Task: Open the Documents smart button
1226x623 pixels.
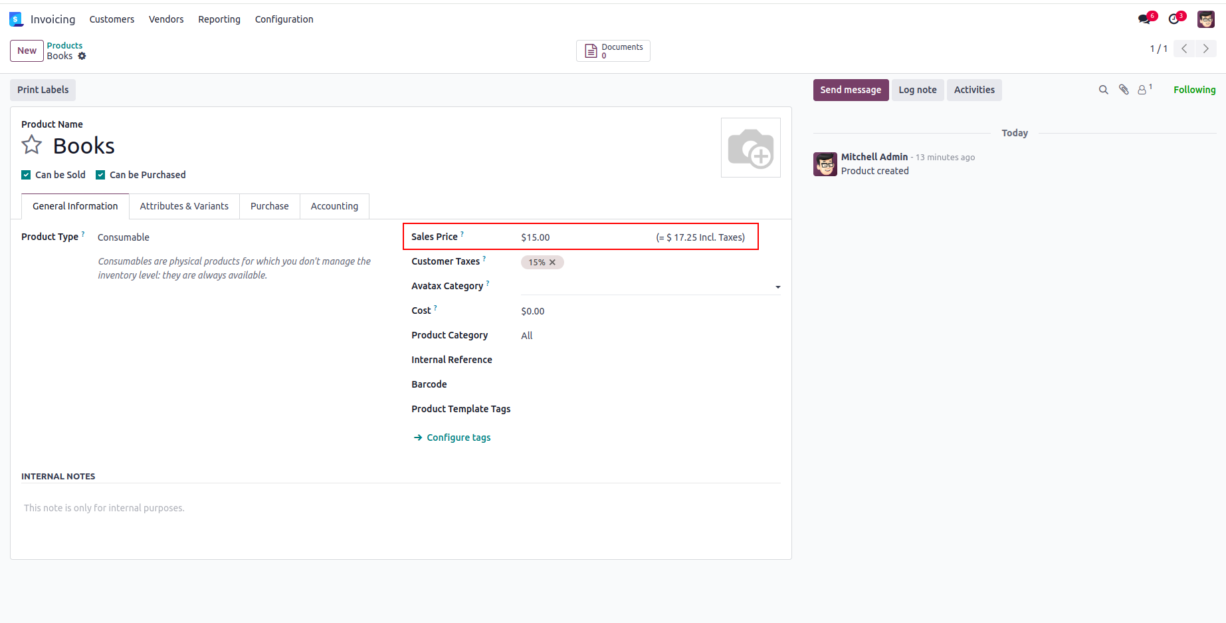Action: (613, 51)
